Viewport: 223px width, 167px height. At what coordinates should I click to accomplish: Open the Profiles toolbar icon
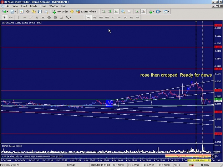pyautogui.click(x=12, y=11)
